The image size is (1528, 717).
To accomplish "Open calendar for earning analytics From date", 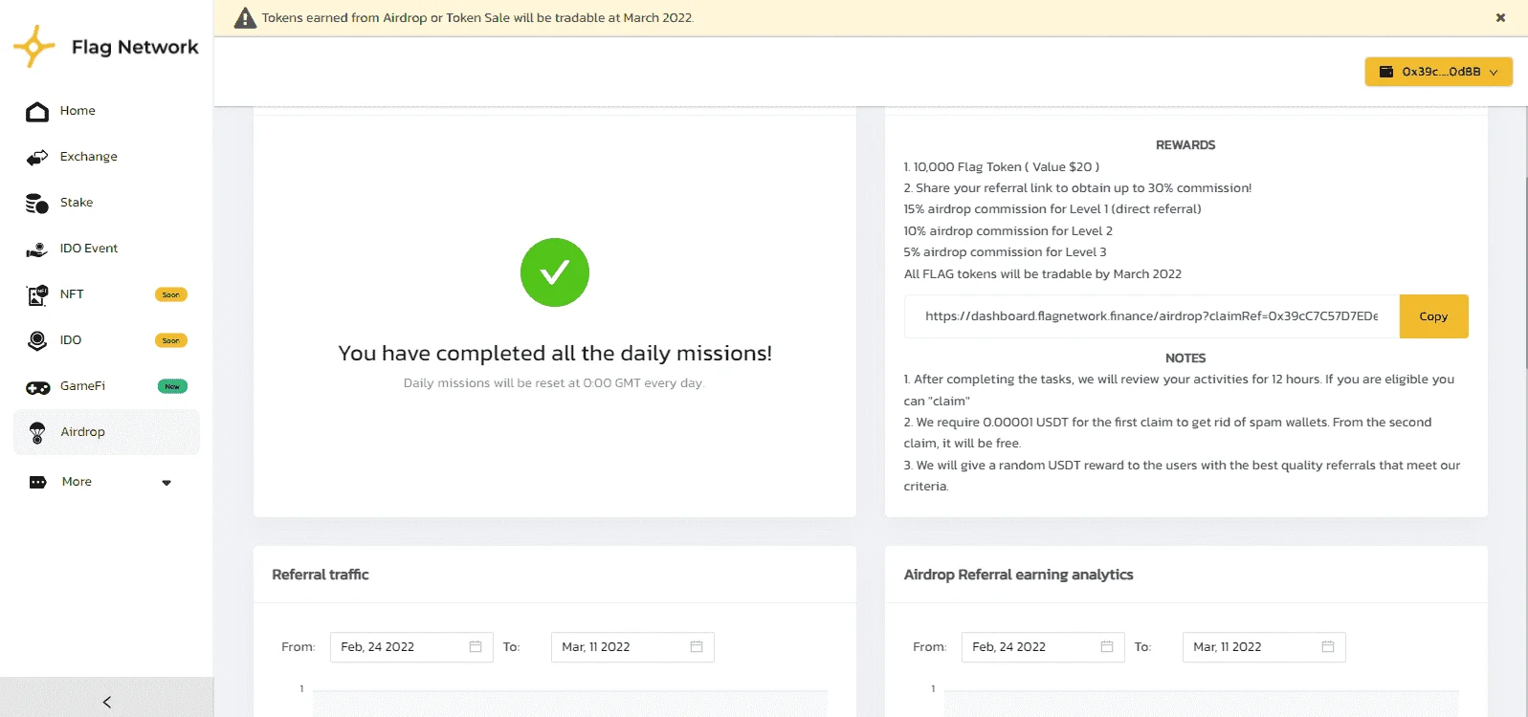I will click(1107, 647).
